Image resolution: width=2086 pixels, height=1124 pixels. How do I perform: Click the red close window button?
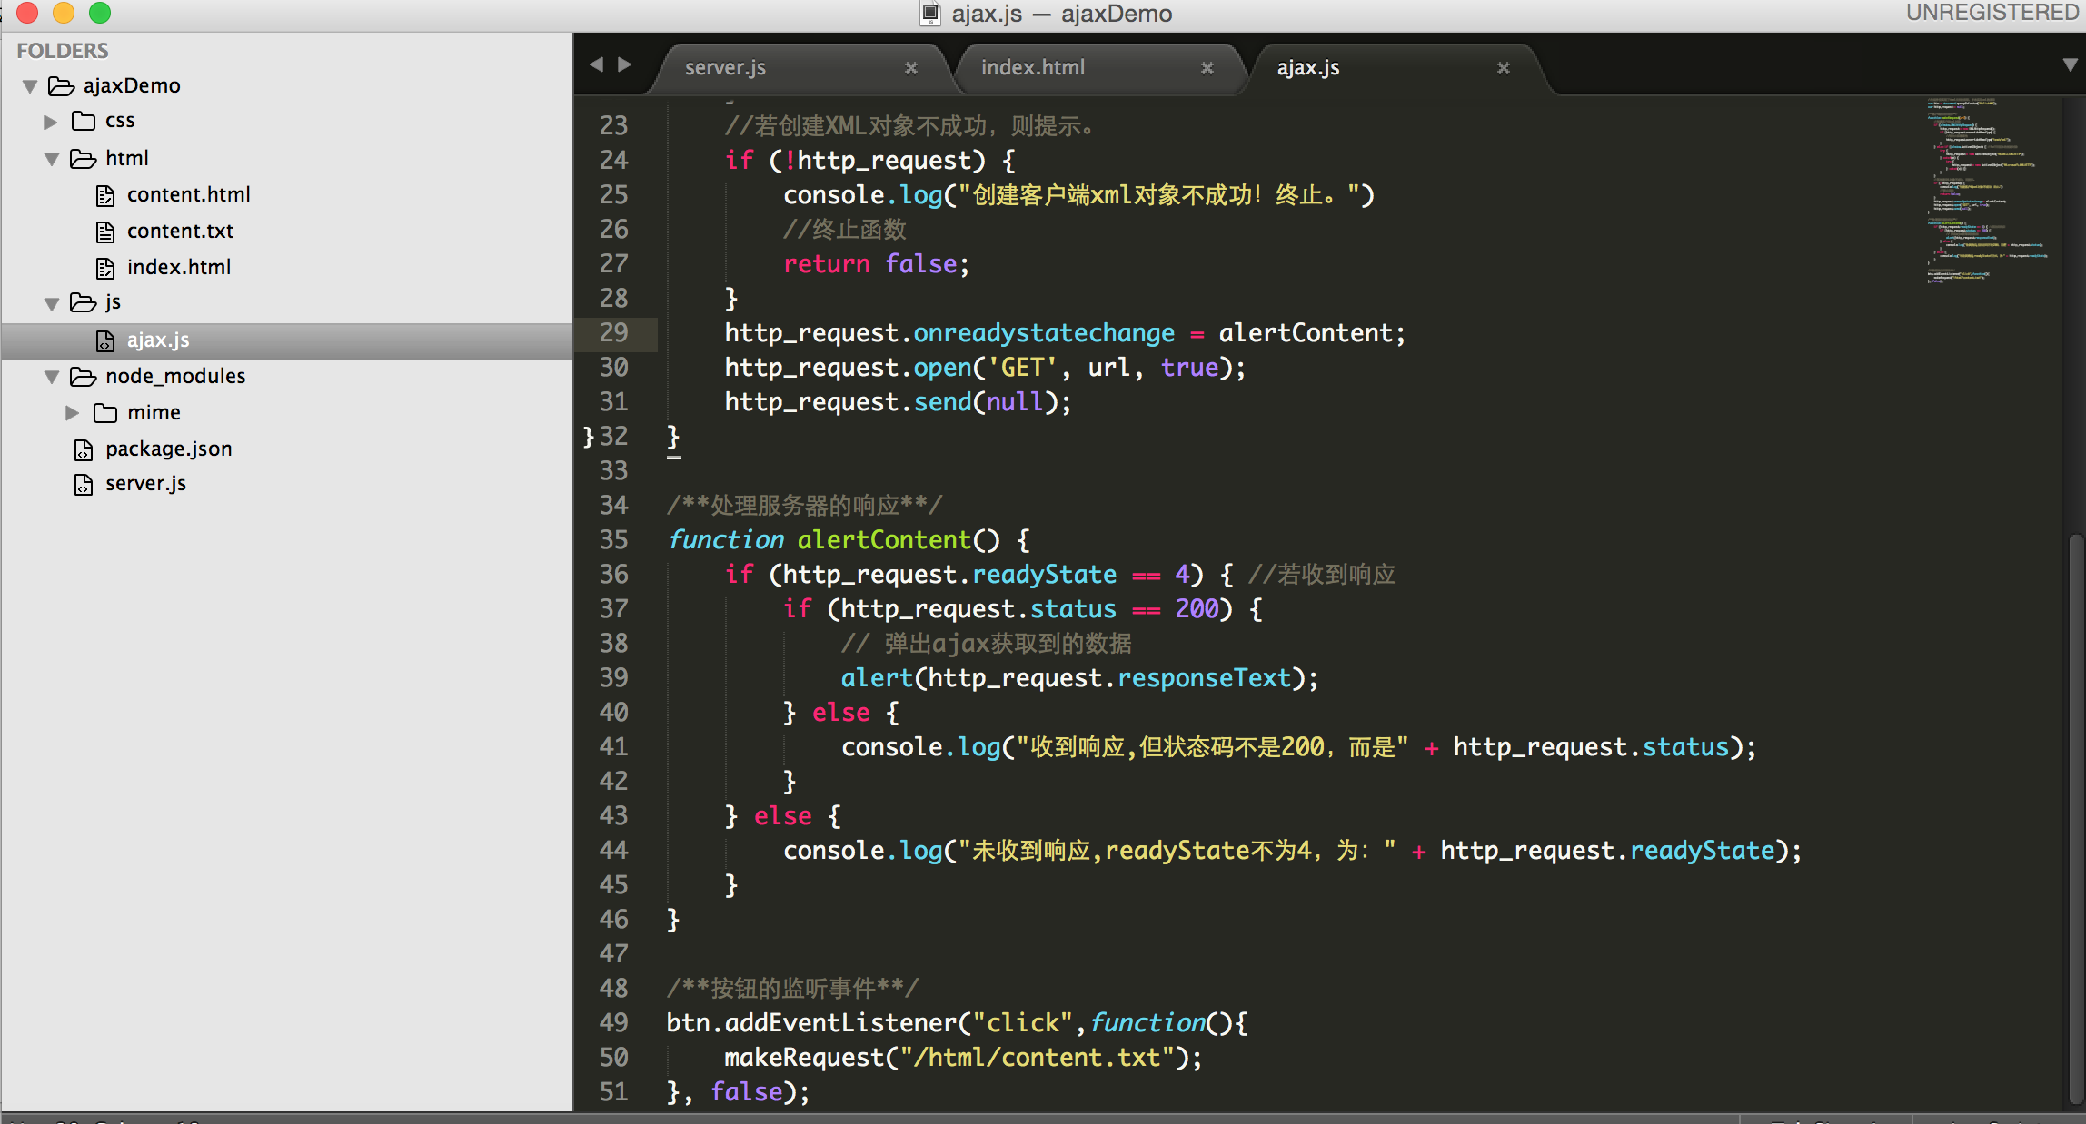tap(27, 13)
